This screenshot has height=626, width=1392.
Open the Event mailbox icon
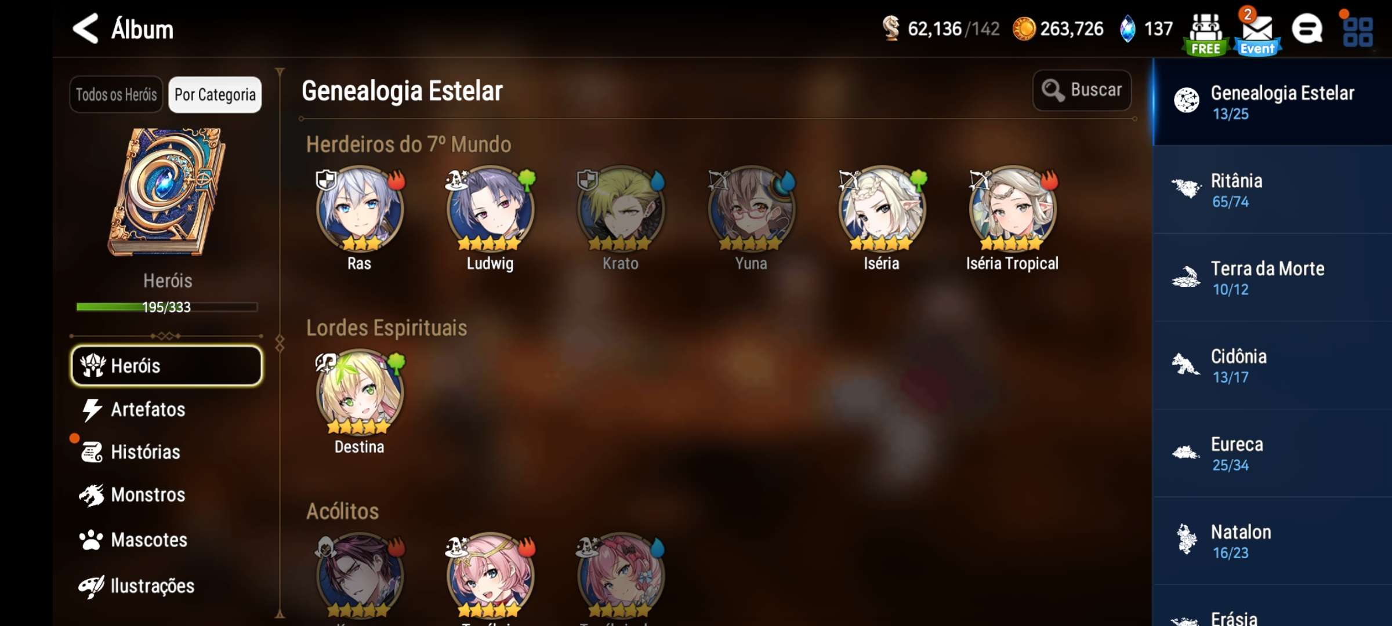point(1257,34)
